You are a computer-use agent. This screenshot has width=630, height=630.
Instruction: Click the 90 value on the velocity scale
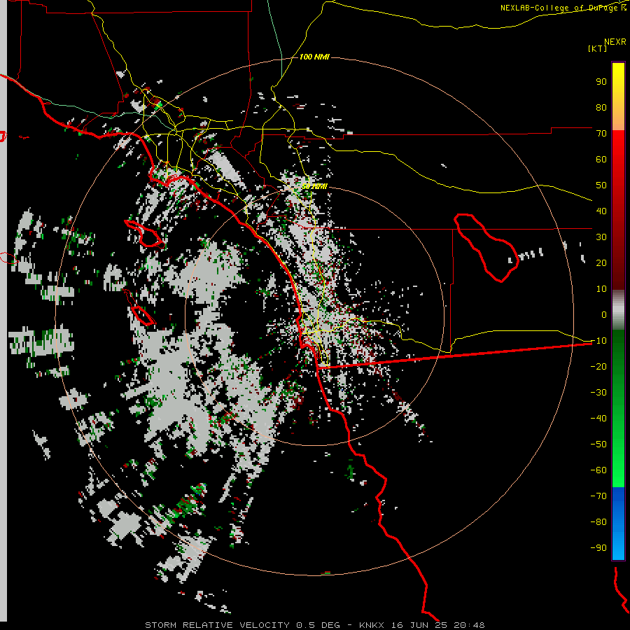601,82
